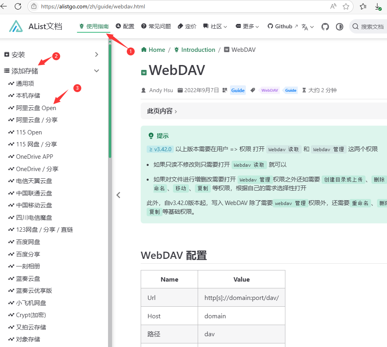Click the http[s]://domain:port/dav/ cell
Viewport: 387px width, 347px height.
242,298
